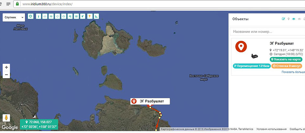The image size is (305, 133).
Task: Click the green padlock security icon
Action: point(17,4)
